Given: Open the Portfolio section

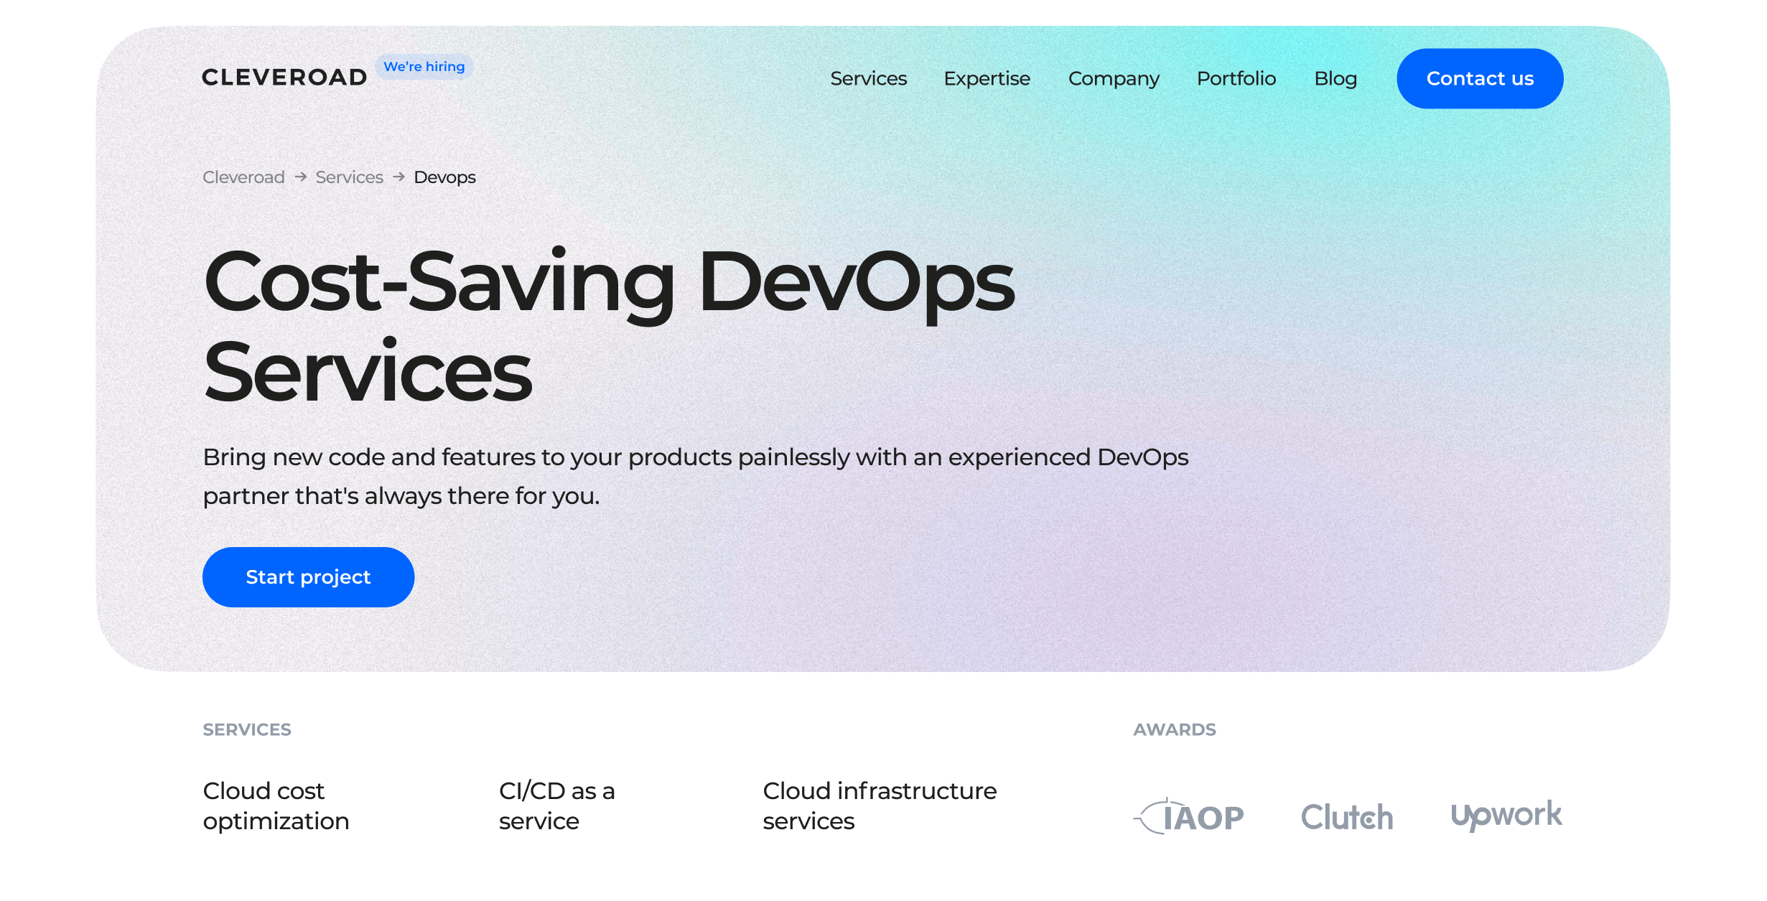Looking at the screenshot, I should click(1236, 78).
